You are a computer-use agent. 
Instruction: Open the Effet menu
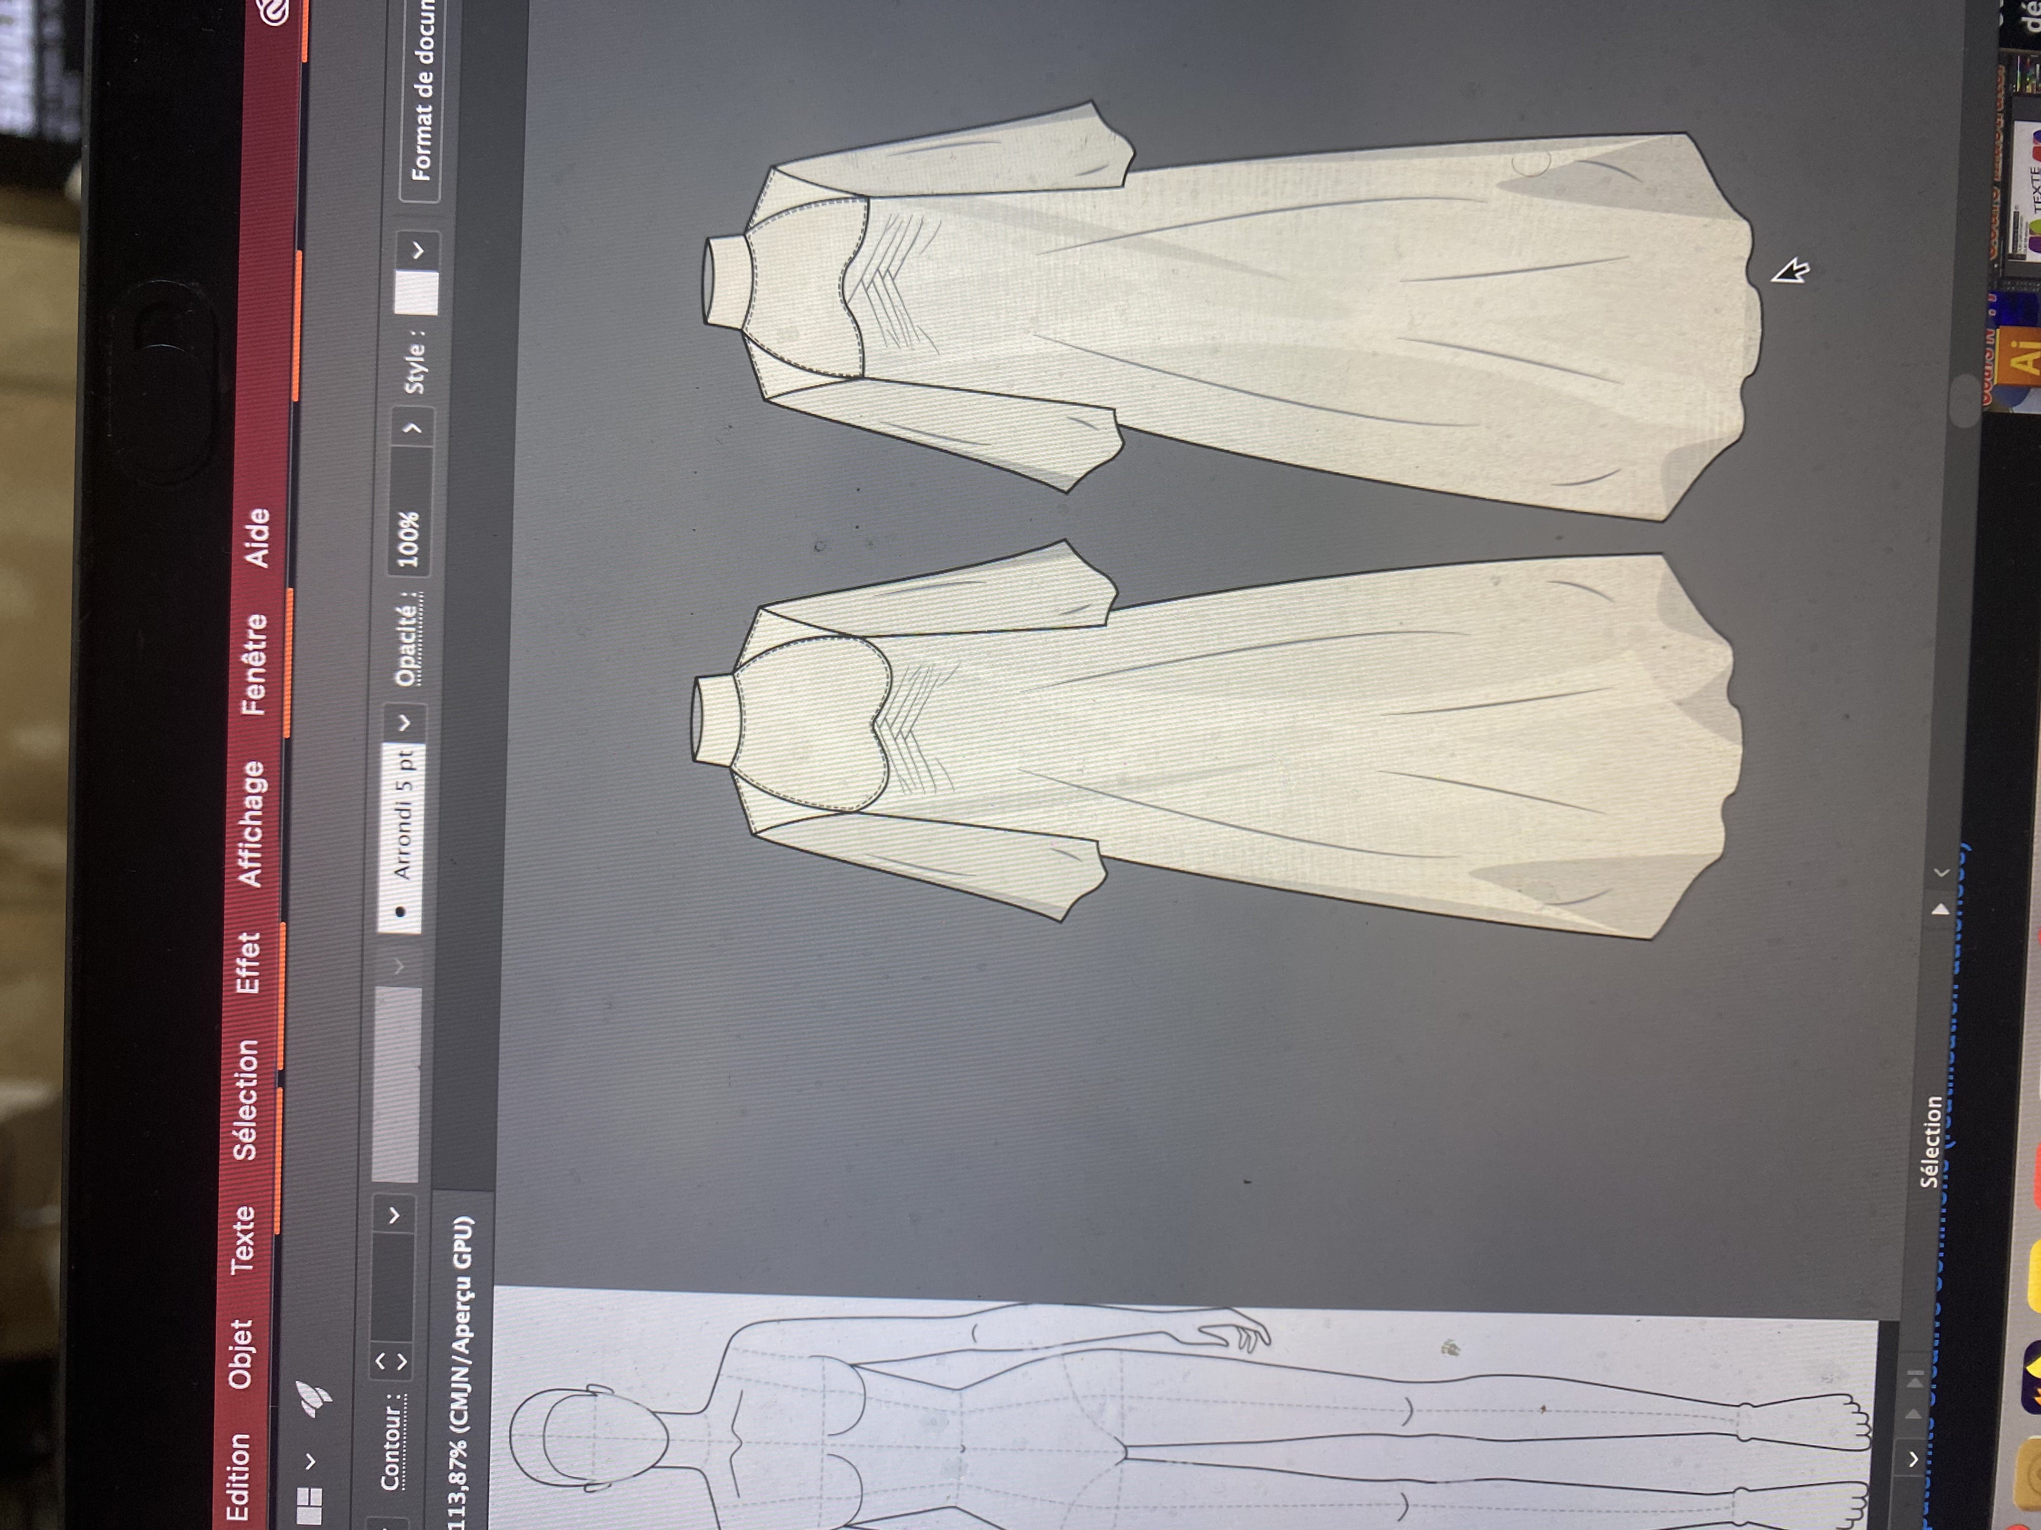248,963
